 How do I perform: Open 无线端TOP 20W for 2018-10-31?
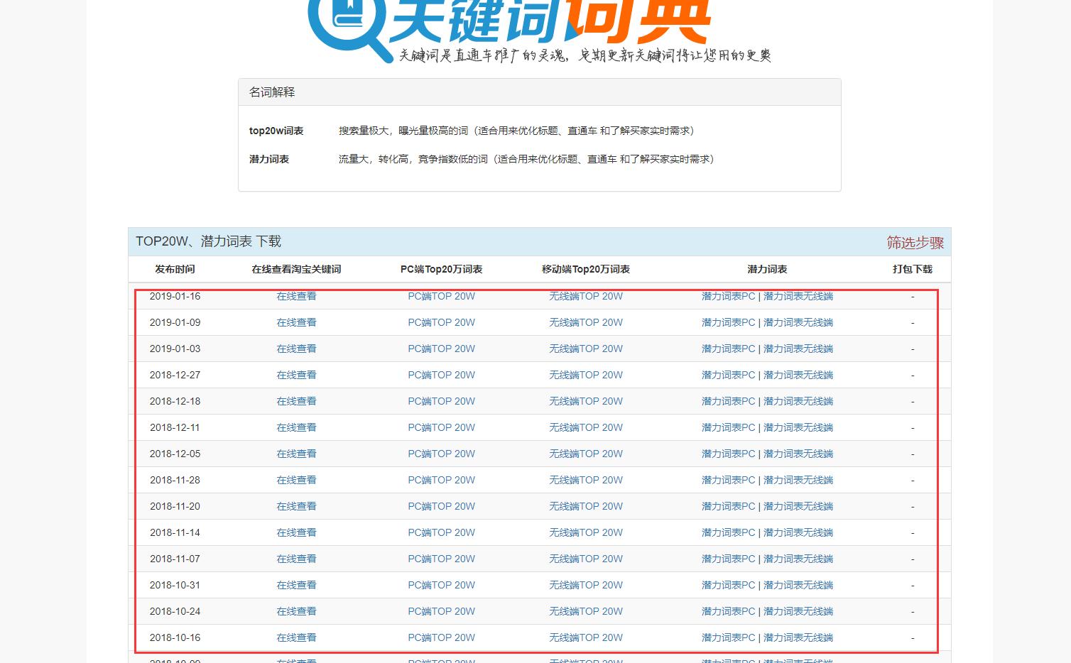pos(585,585)
